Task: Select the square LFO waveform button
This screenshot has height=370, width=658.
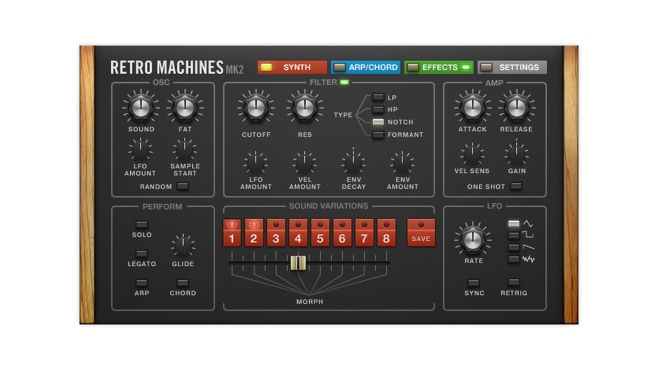Action: [x=513, y=236]
